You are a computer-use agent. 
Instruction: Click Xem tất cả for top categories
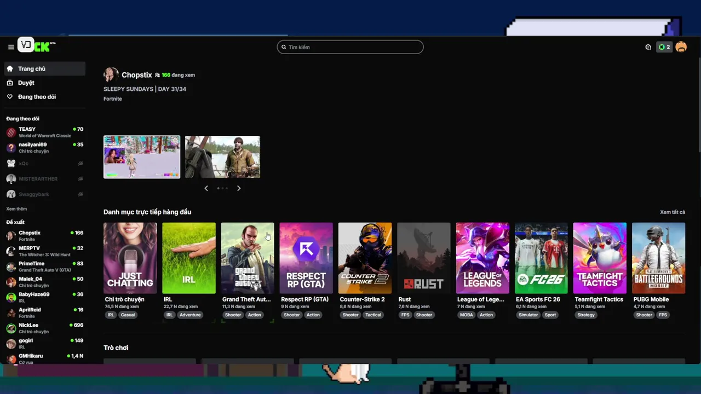(673, 212)
